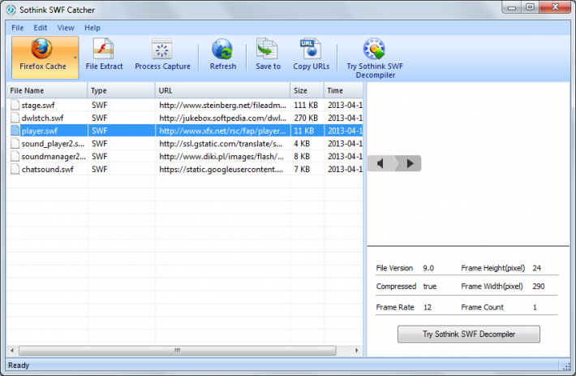Click the Ready status bar text
This screenshot has height=376, width=576.
[19, 365]
